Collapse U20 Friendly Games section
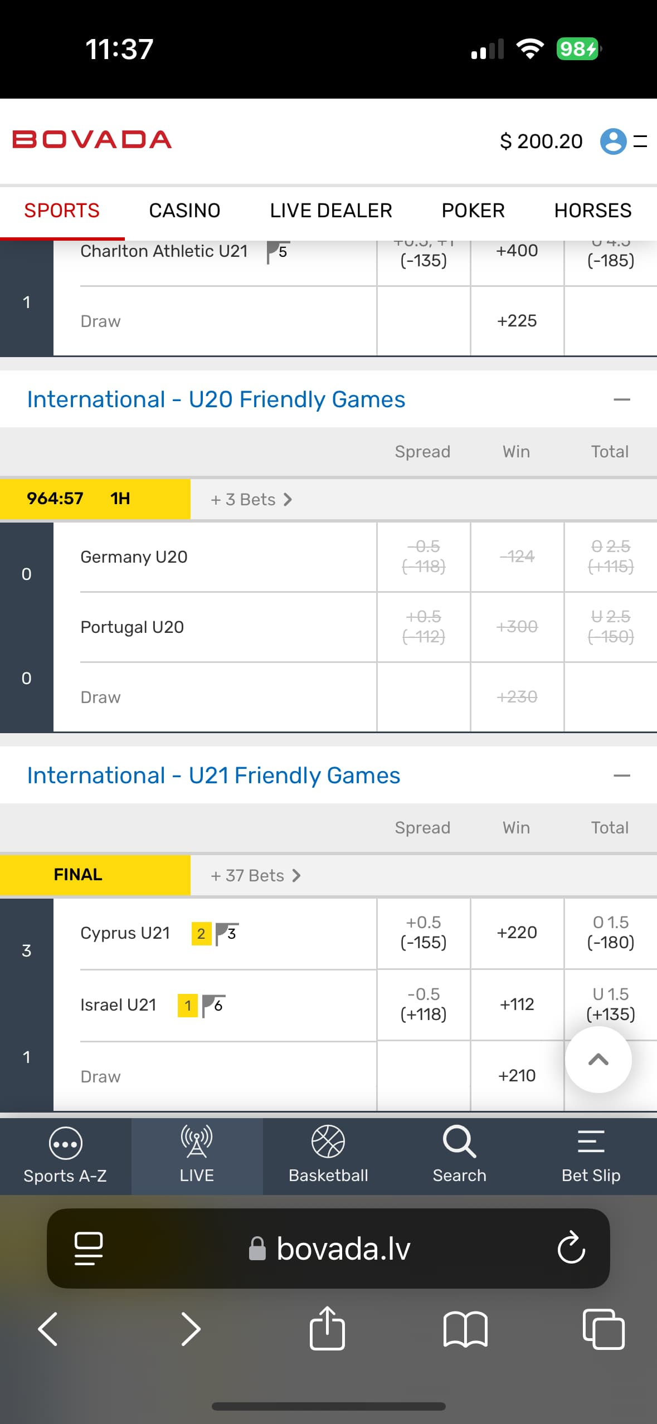 621,399
